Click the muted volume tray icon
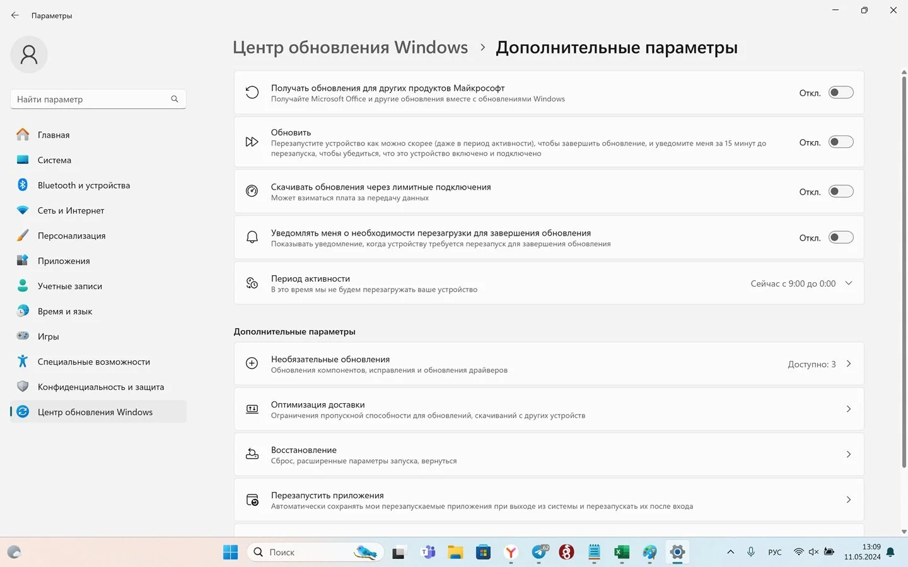The height and width of the screenshot is (567, 908). click(x=813, y=552)
